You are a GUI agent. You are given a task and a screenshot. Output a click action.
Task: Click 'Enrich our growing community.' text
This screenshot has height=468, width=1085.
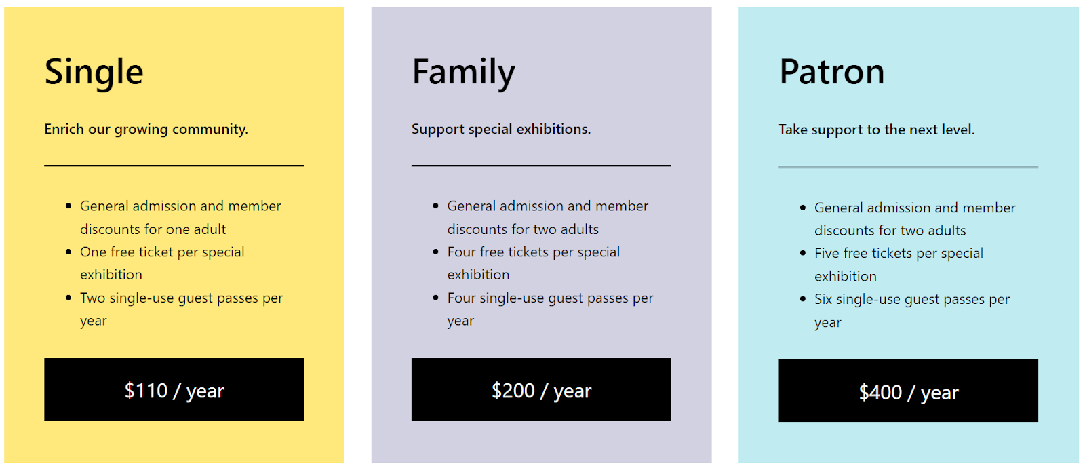[146, 129]
